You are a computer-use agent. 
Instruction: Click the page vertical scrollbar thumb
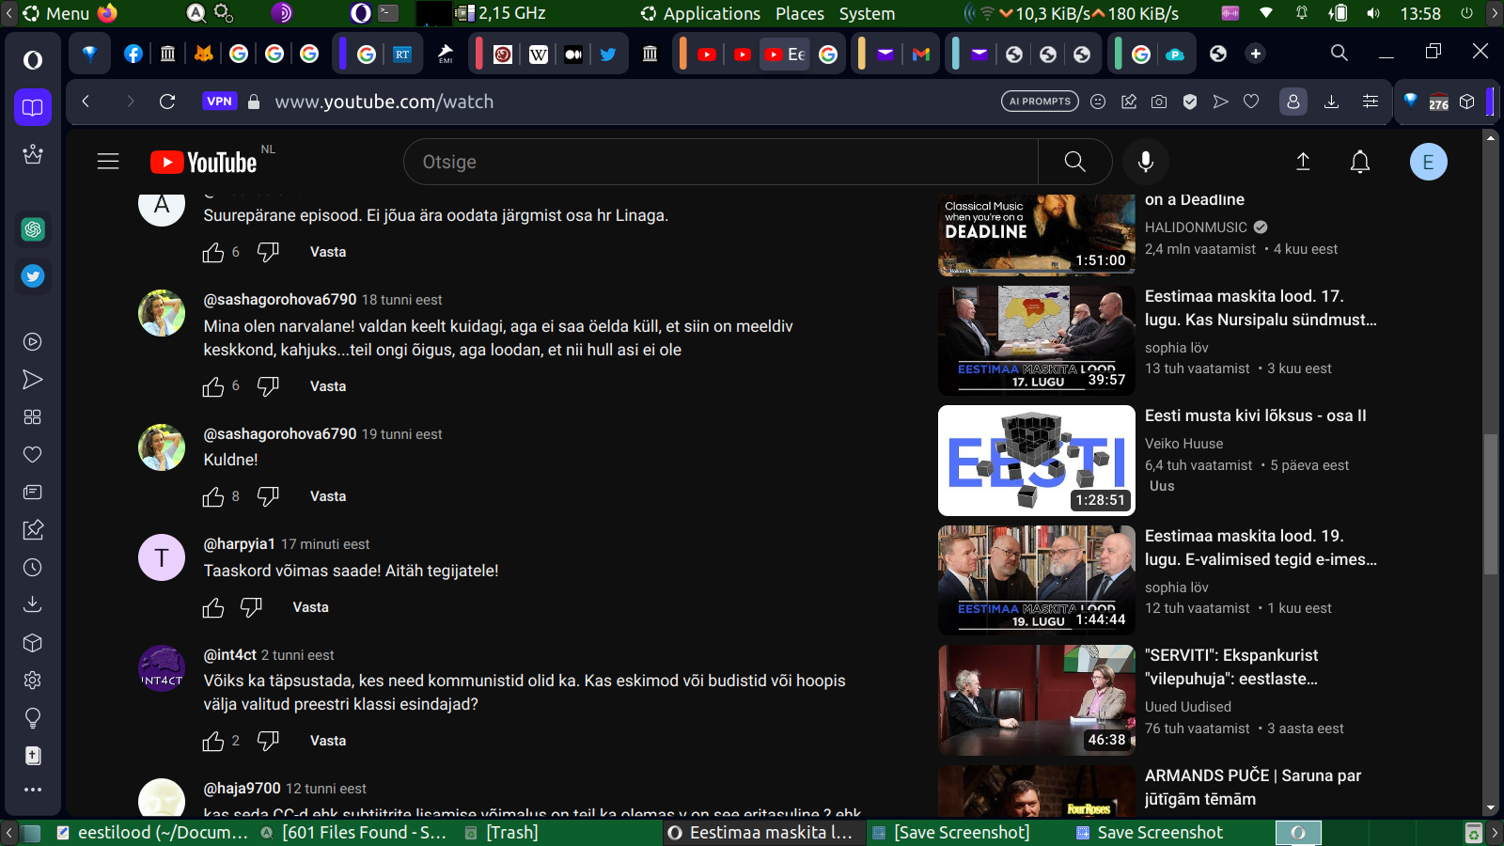(x=1490, y=504)
